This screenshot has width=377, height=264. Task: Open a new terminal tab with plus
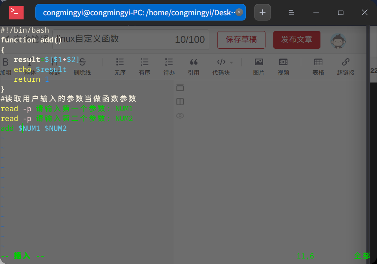point(263,12)
